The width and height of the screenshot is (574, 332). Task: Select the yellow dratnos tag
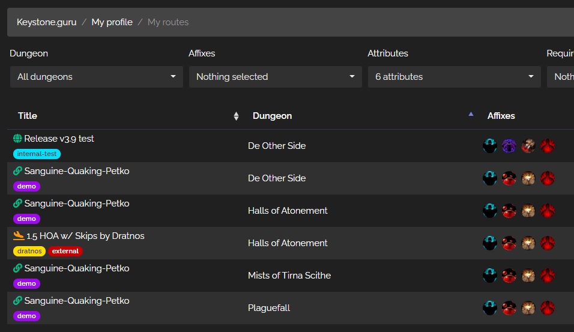click(x=29, y=251)
